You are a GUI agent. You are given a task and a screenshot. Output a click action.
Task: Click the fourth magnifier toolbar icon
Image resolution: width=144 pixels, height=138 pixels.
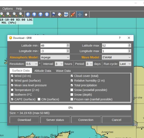21,14
